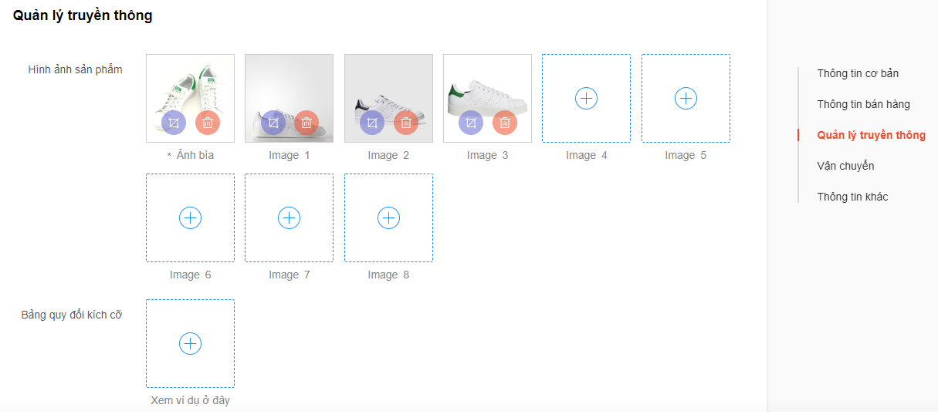Screen dimensions: 938x418
Task: Jump to Thông tin bán hàng section
Action: [863, 105]
